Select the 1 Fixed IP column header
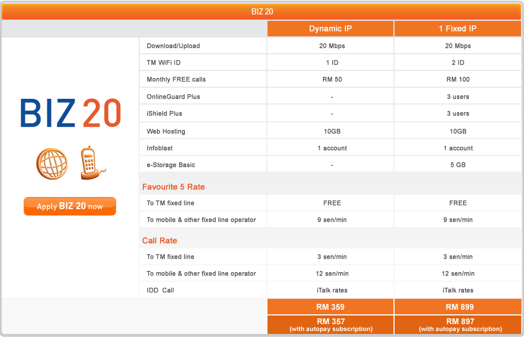The height and width of the screenshot is (338, 524). pos(458,28)
